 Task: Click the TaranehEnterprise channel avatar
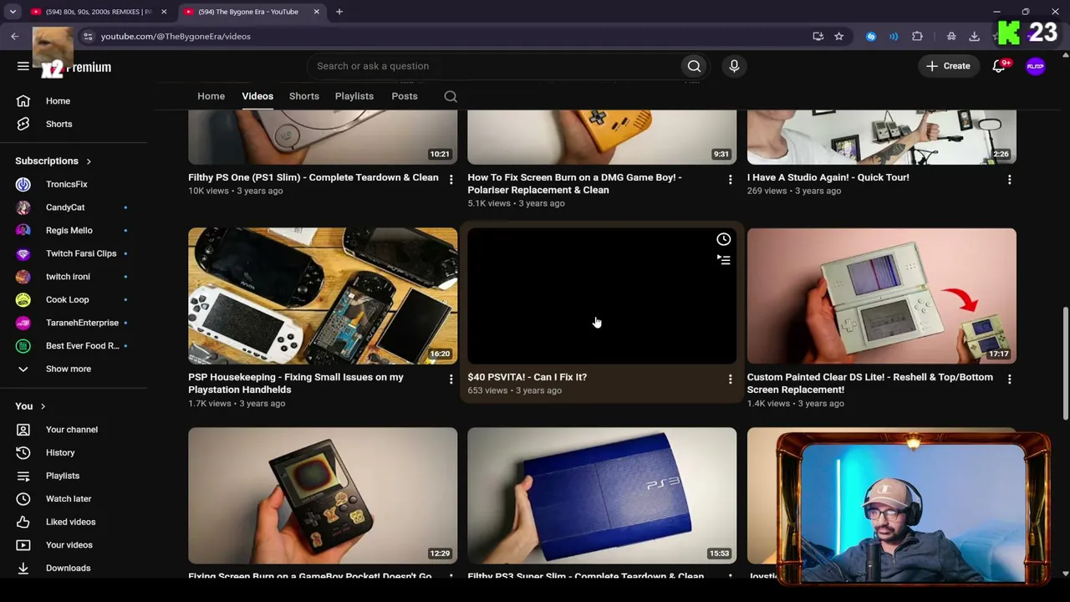click(23, 323)
